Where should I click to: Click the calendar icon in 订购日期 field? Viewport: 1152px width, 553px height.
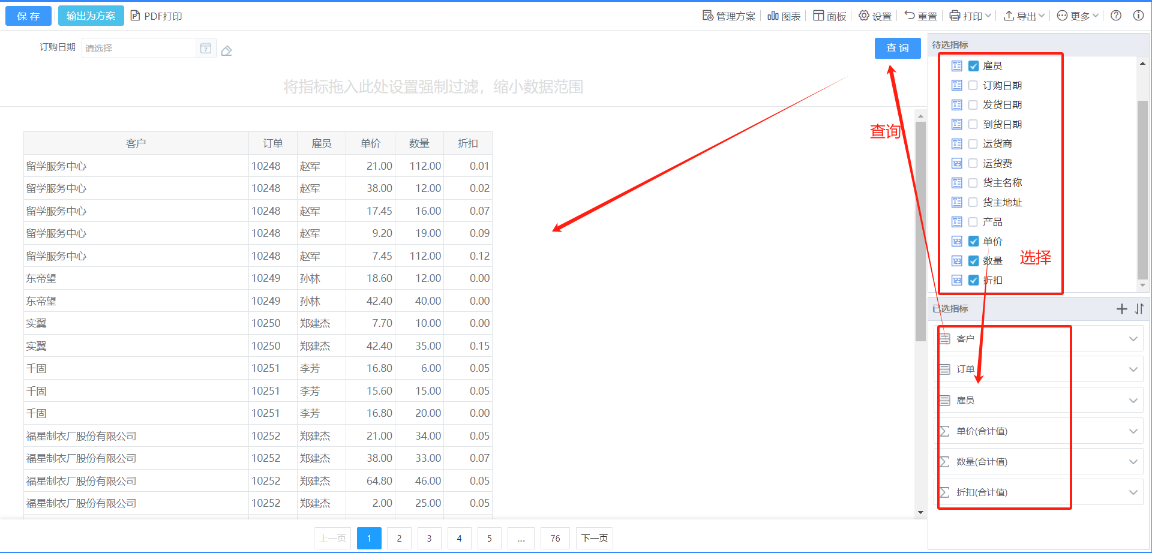[206, 48]
